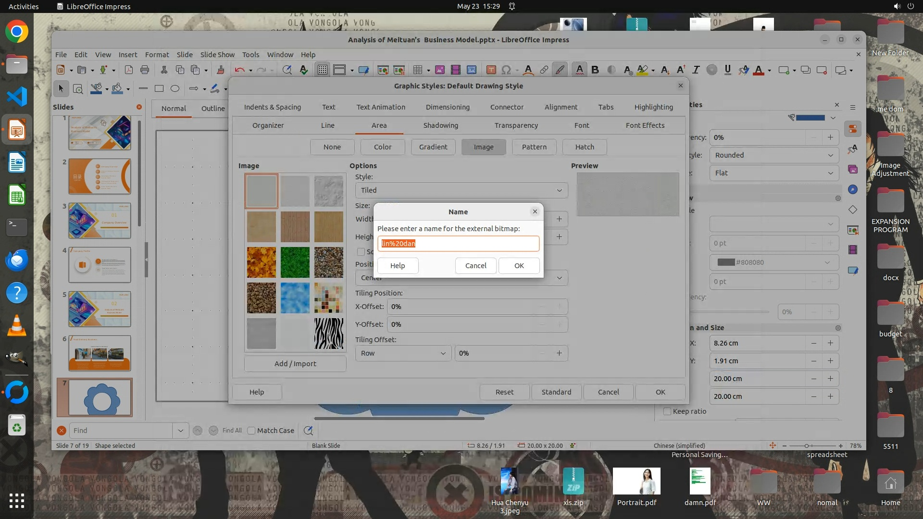Click the Cut scissors icon
Viewport: 923px width, 519px height.
pyautogui.click(x=164, y=70)
